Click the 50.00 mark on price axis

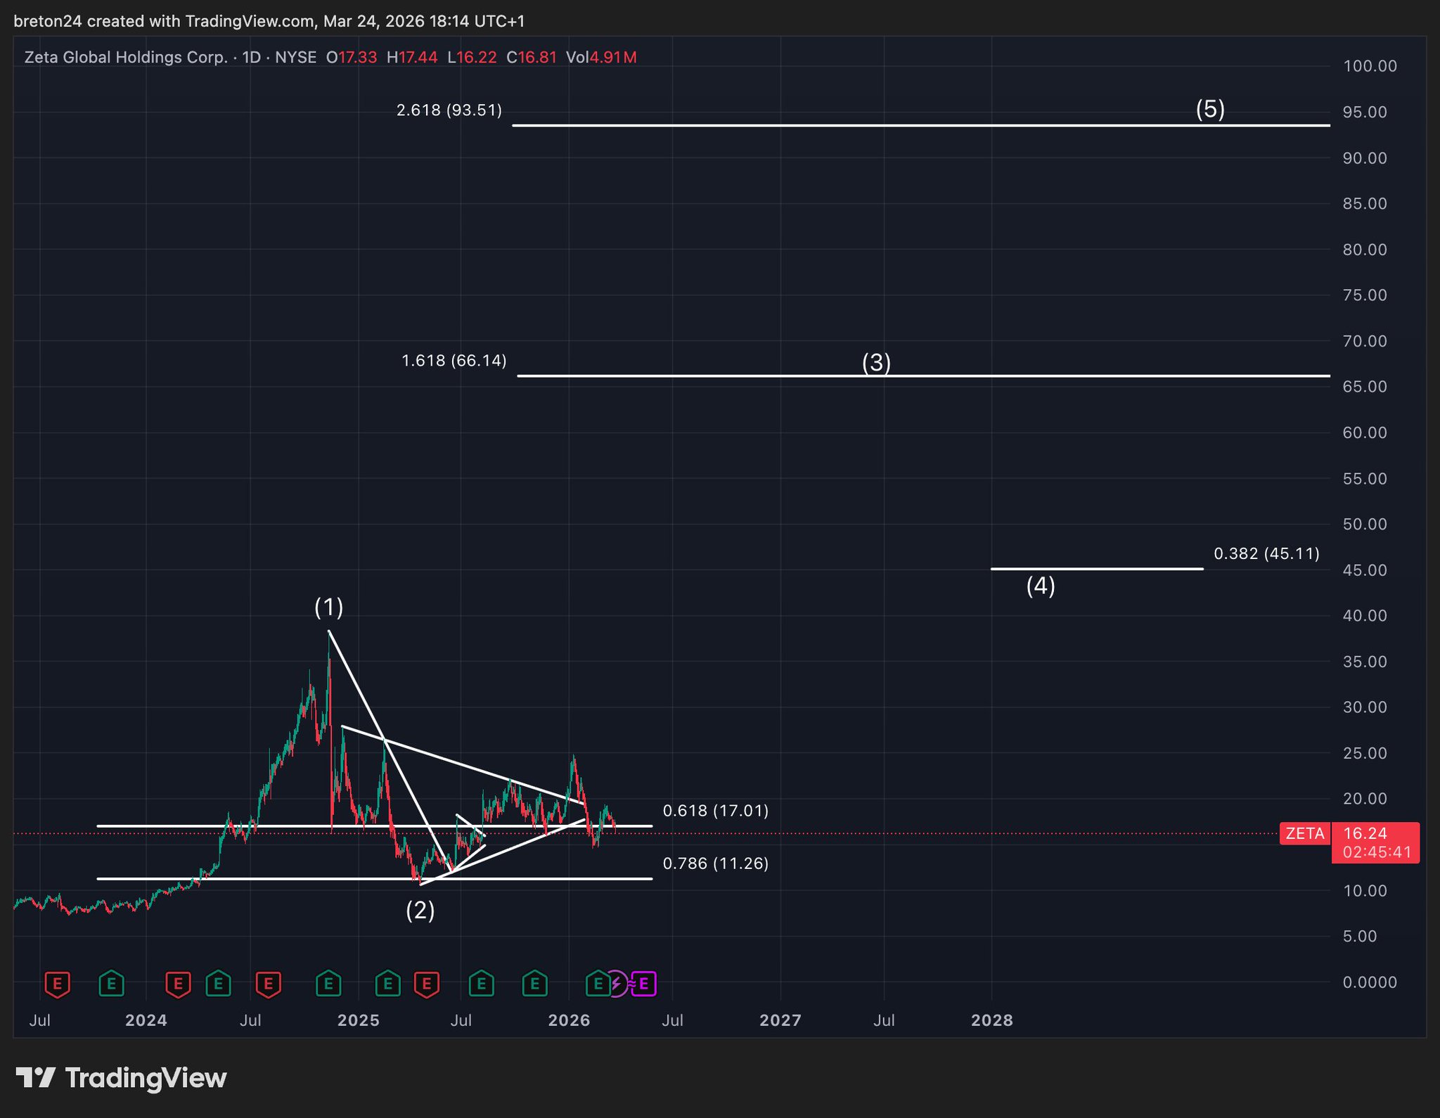(1364, 525)
